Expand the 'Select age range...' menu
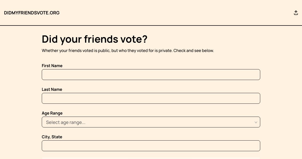Viewport: 302px width, 159px height. 151,122
